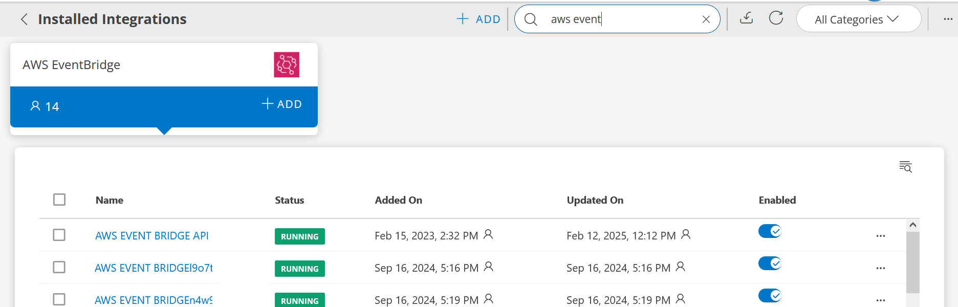The height and width of the screenshot is (307, 958).
Task: Open row menu for AWS EVENT BRIDGE API
Action: point(881,236)
